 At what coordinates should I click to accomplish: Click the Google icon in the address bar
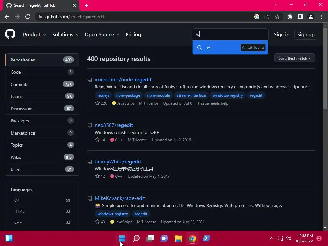[257, 17]
